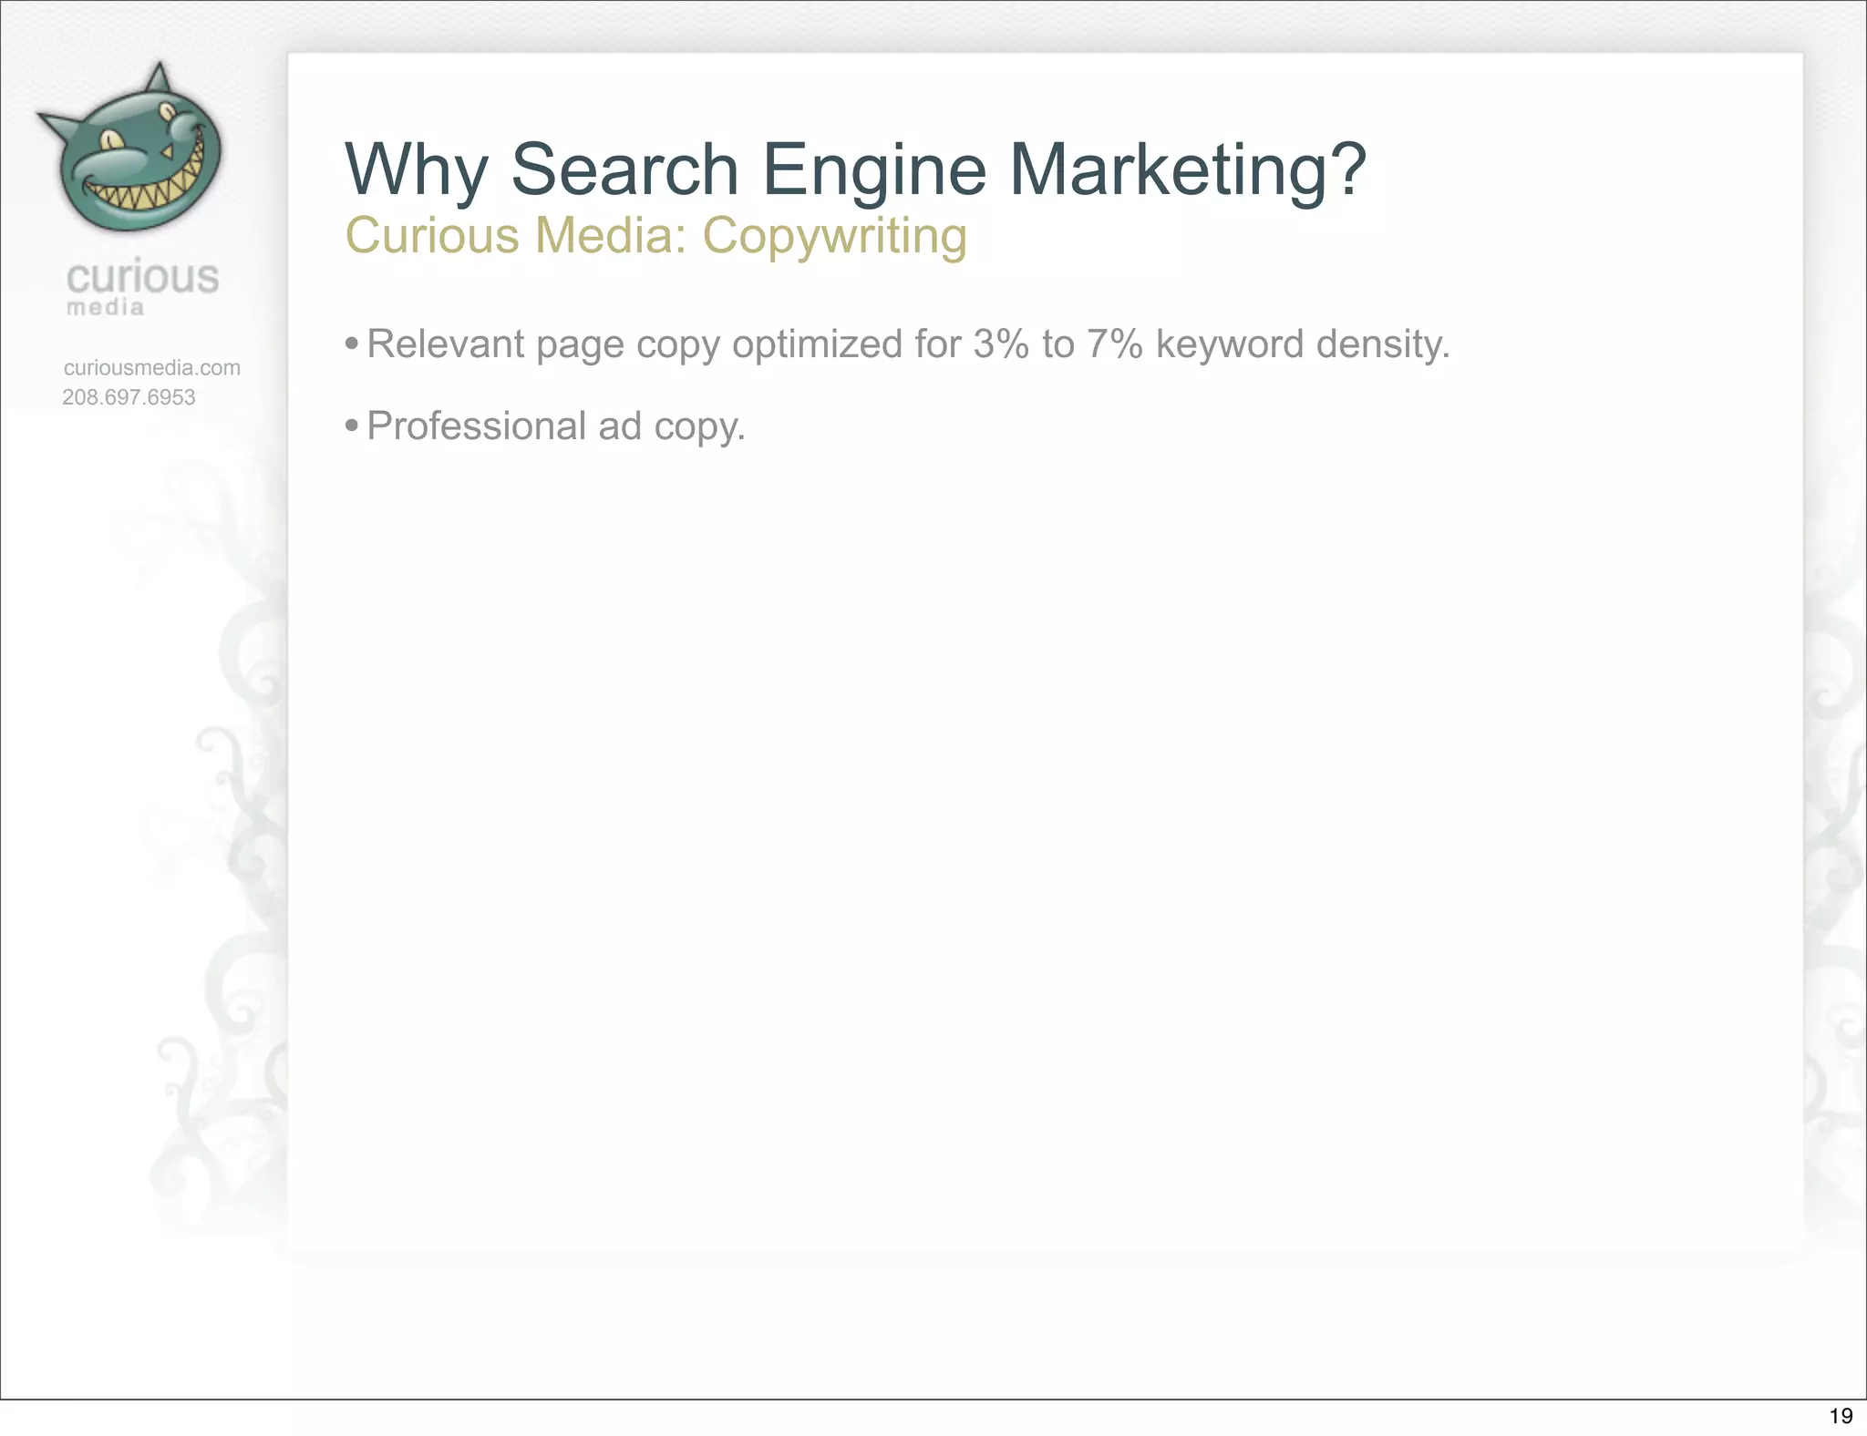Image resolution: width=1867 pixels, height=1436 pixels.
Task: Click the word 'Marketing?' in the heading
Action: point(1188,169)
